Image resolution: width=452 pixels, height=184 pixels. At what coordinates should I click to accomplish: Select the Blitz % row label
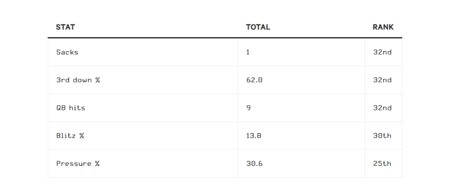point(70,136)
